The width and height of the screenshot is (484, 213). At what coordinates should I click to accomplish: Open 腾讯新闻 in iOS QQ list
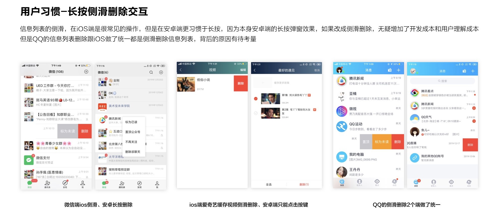(368, 81)
